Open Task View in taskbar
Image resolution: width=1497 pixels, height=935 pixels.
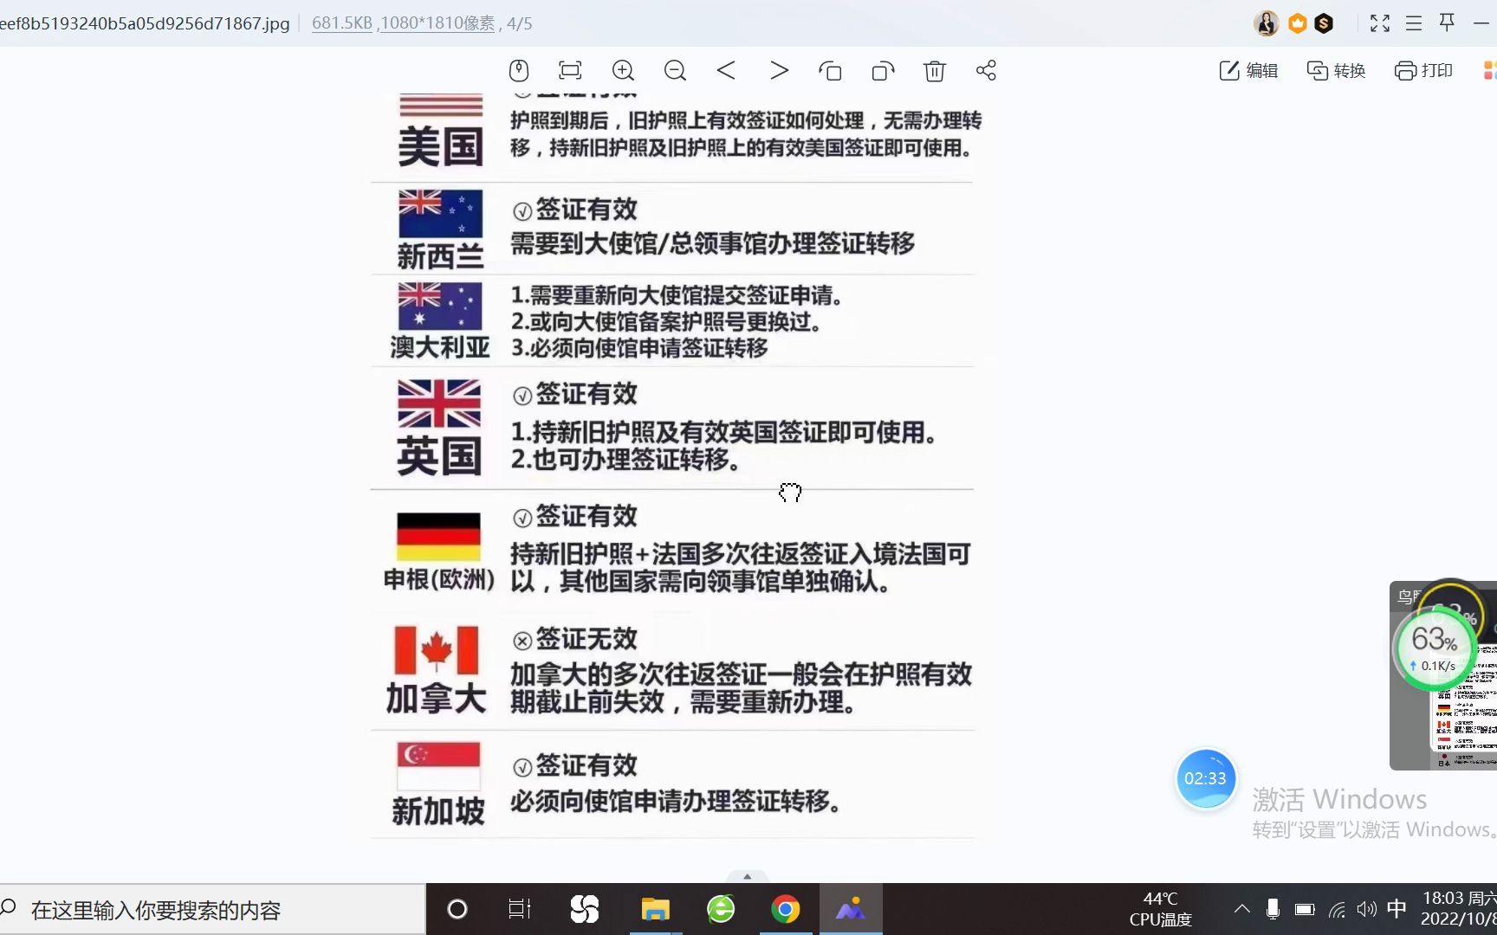(x=520, y=909)
